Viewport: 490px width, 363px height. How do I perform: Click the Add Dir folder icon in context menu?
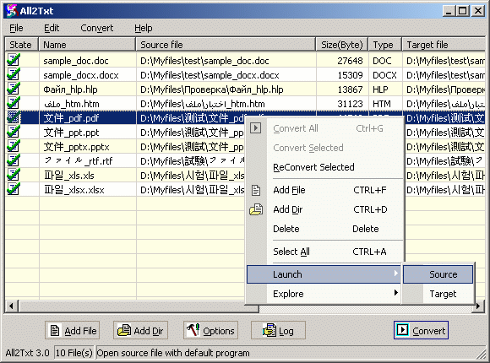(x=256, y=209)
